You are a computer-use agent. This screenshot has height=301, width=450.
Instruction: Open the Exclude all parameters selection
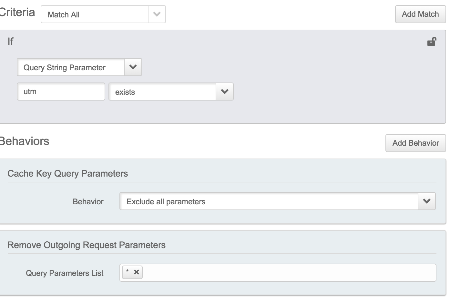269,201
